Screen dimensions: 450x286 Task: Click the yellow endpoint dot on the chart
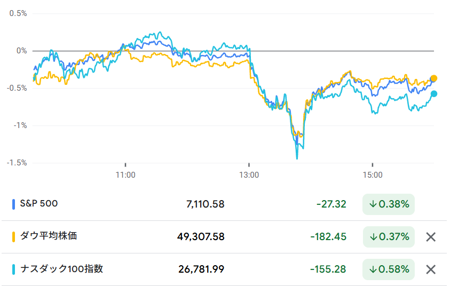(x=434, y=78)
